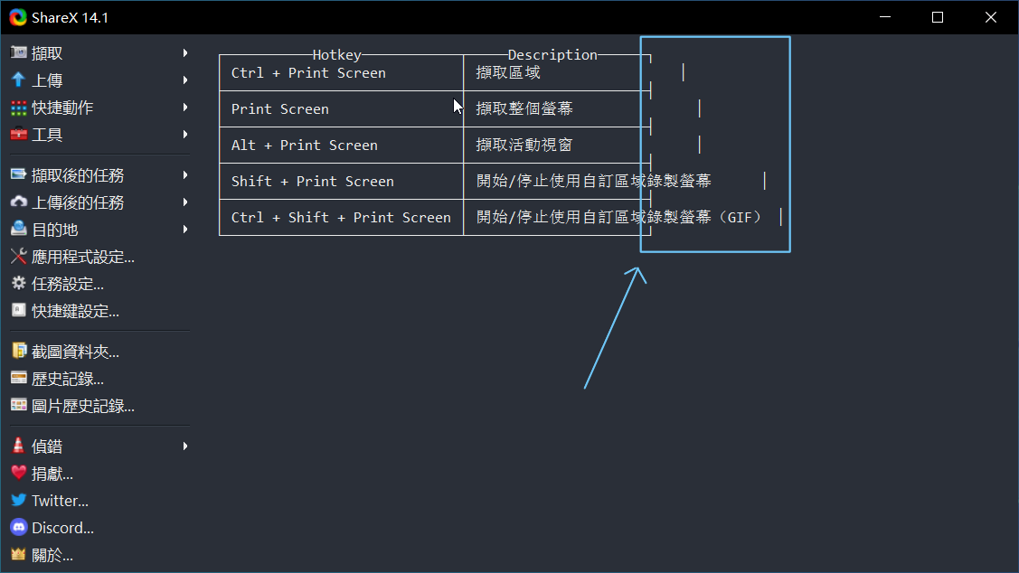The image size is (1019, 573).
Task: Click the 圖片歷史記錄 thumbnails icon
Action: (19, 406)
